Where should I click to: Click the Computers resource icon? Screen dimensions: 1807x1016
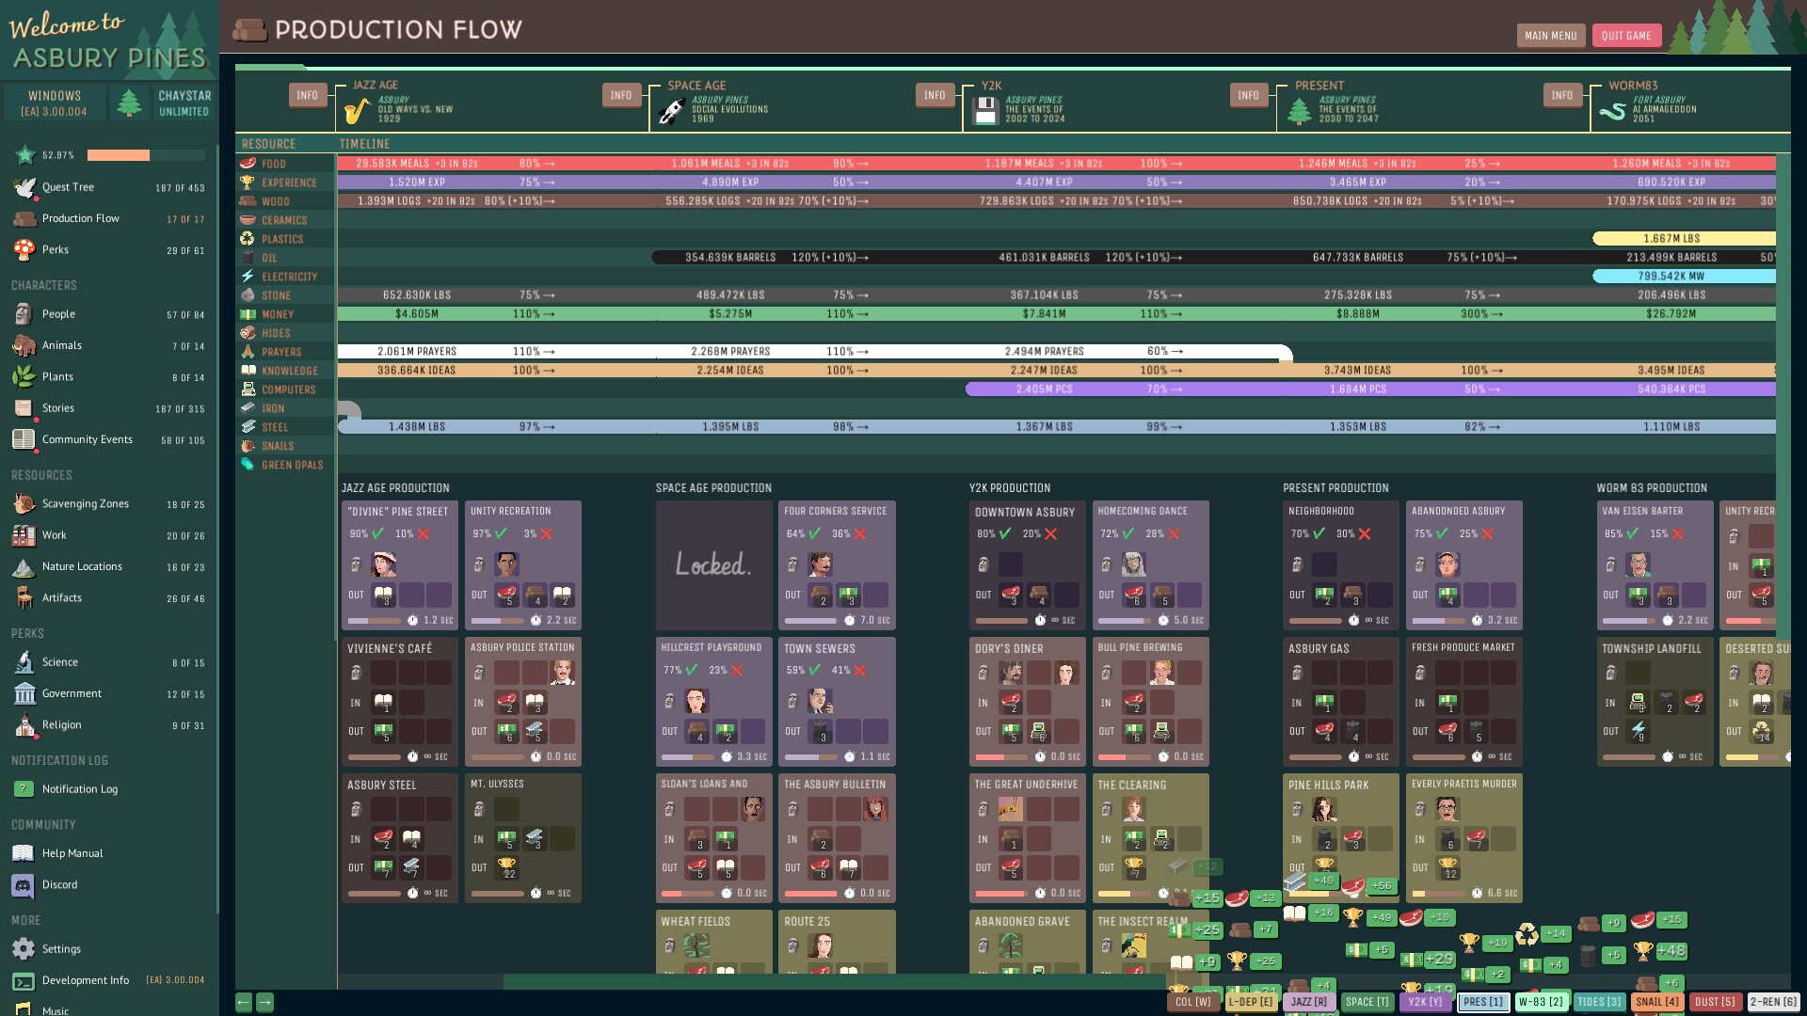coord(248,389)
